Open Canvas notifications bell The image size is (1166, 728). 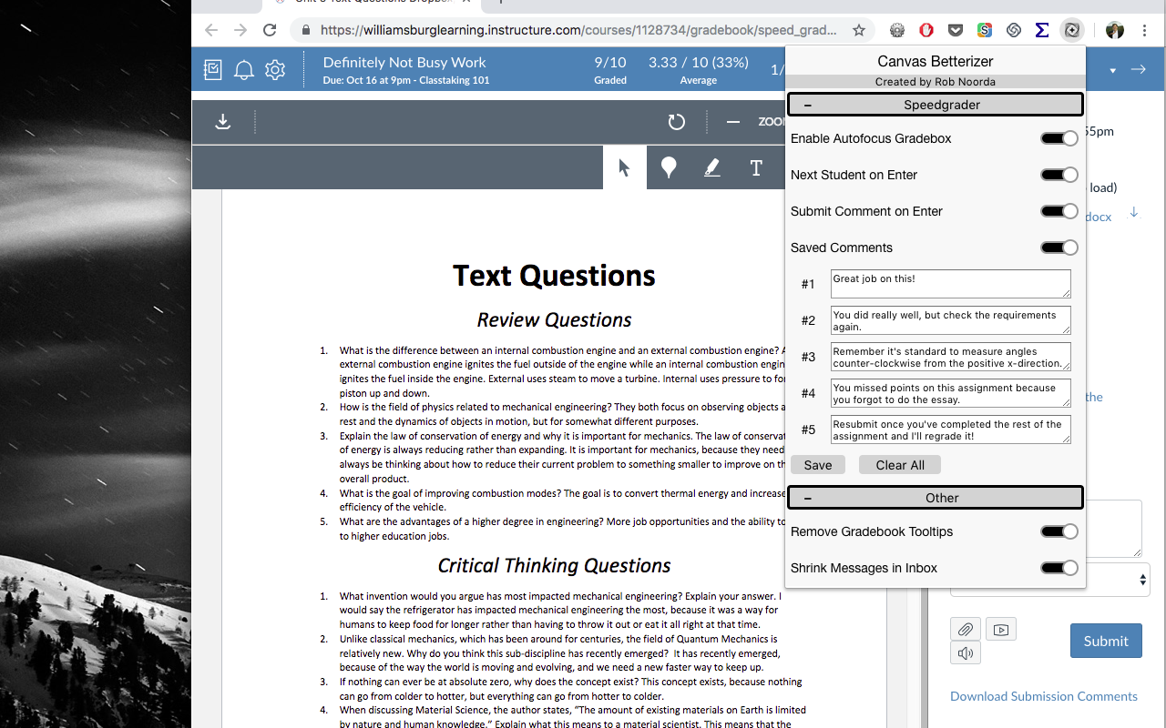coord(243,69)
